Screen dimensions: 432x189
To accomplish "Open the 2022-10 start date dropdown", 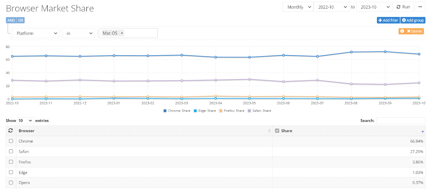I will click(x=331, y=7).
